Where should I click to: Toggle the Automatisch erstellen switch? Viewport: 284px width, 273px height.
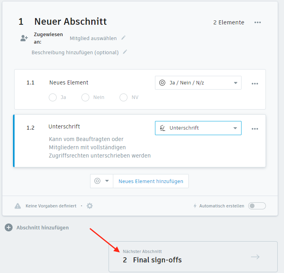257,206
